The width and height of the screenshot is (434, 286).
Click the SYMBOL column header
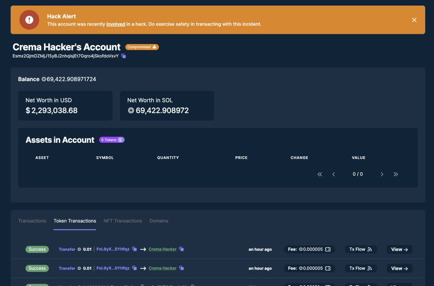click(105, 158)
